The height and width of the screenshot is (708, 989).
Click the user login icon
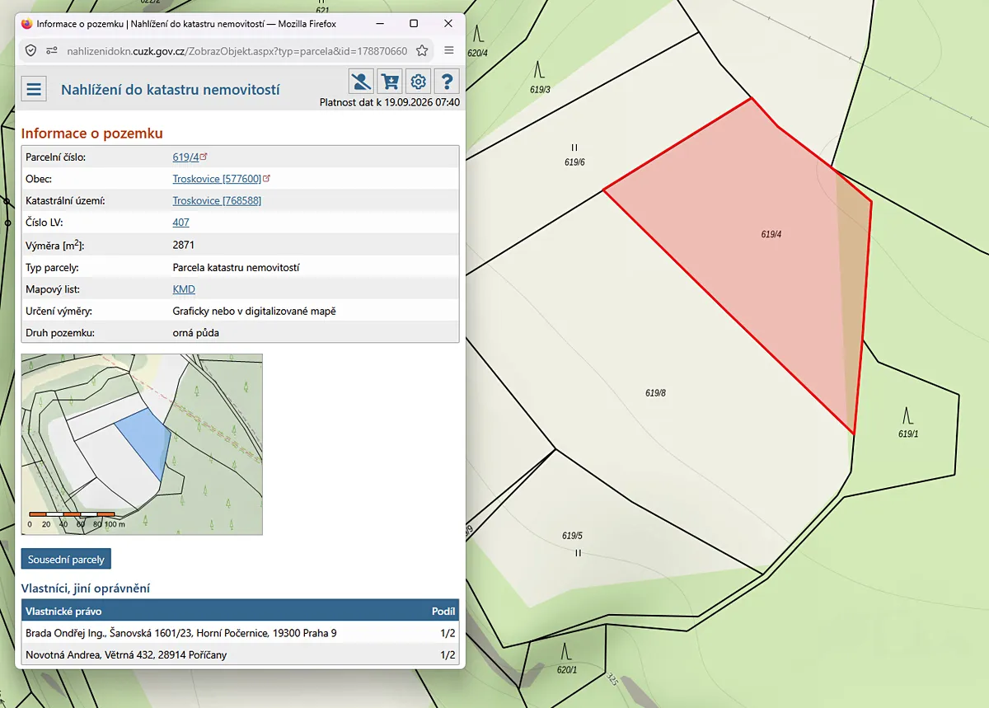pos(361,81)
